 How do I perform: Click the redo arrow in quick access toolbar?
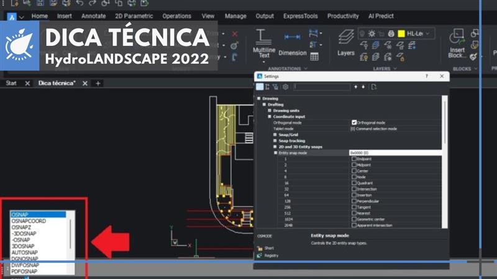click(x=93, y=3)
